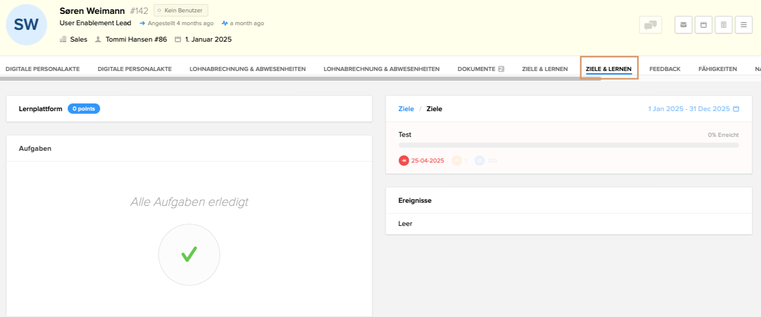Viewport: 761px width, 317px height.
Task: Switch to the FEEDBACK tab
Action: pyautogui.click(x=665, y=68)
